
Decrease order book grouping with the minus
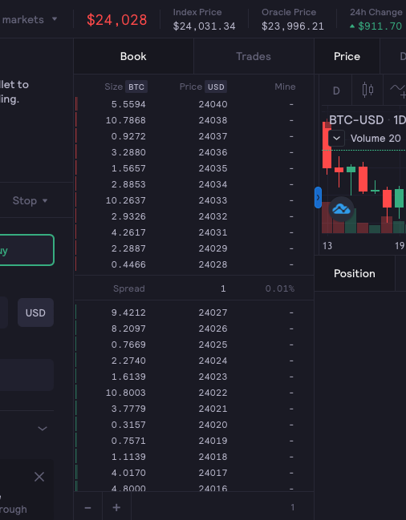point(87,507)
